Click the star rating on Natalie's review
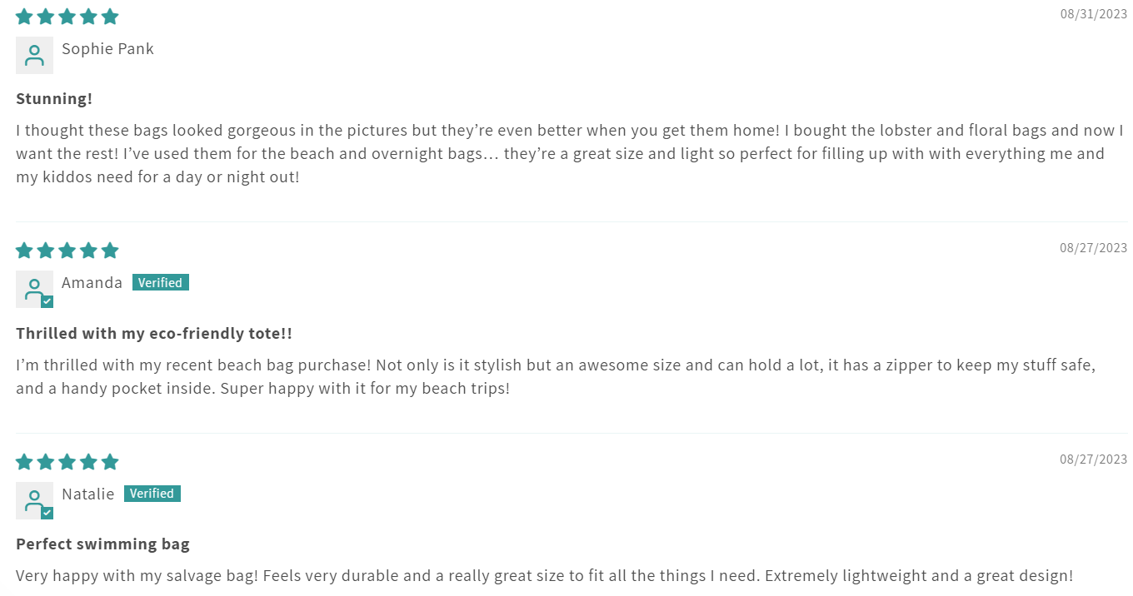The image size is (1133, 596). pyautogui.click(x=67, y=462)
